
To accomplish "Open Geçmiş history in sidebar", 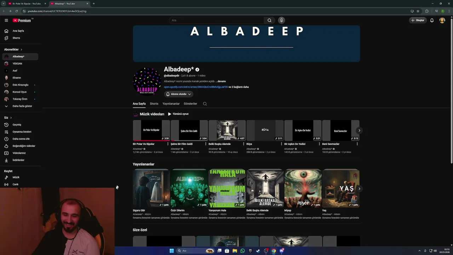I will coord(20,125).
